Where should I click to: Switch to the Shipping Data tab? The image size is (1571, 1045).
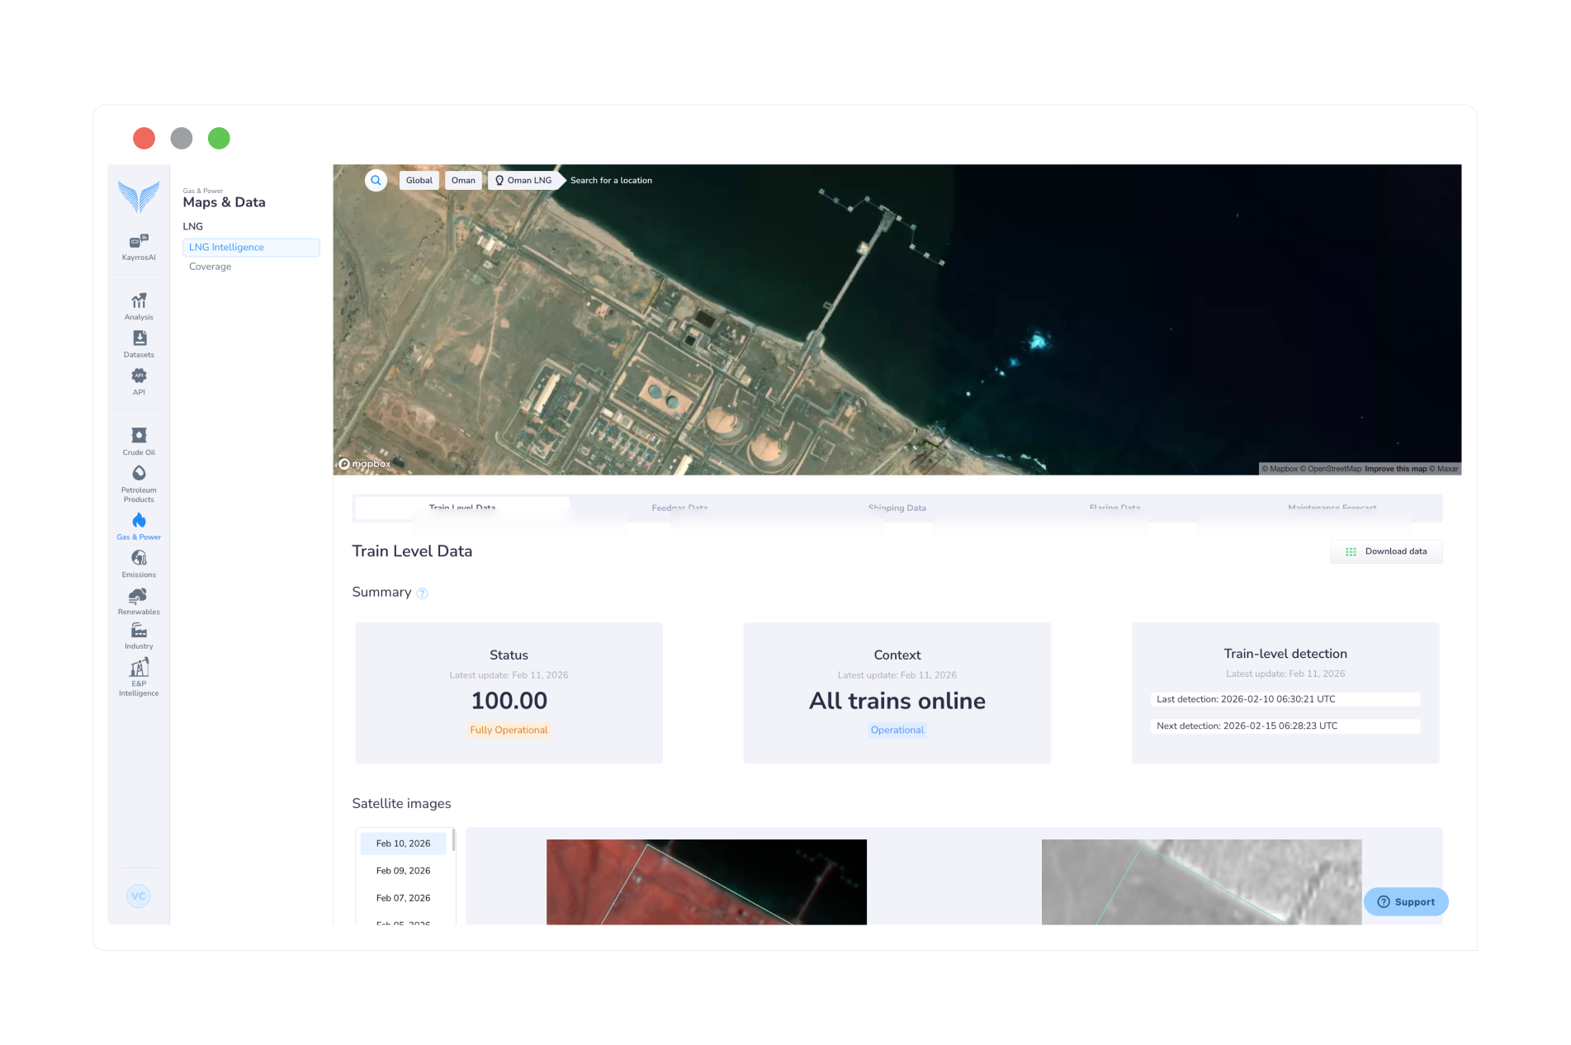897,508
